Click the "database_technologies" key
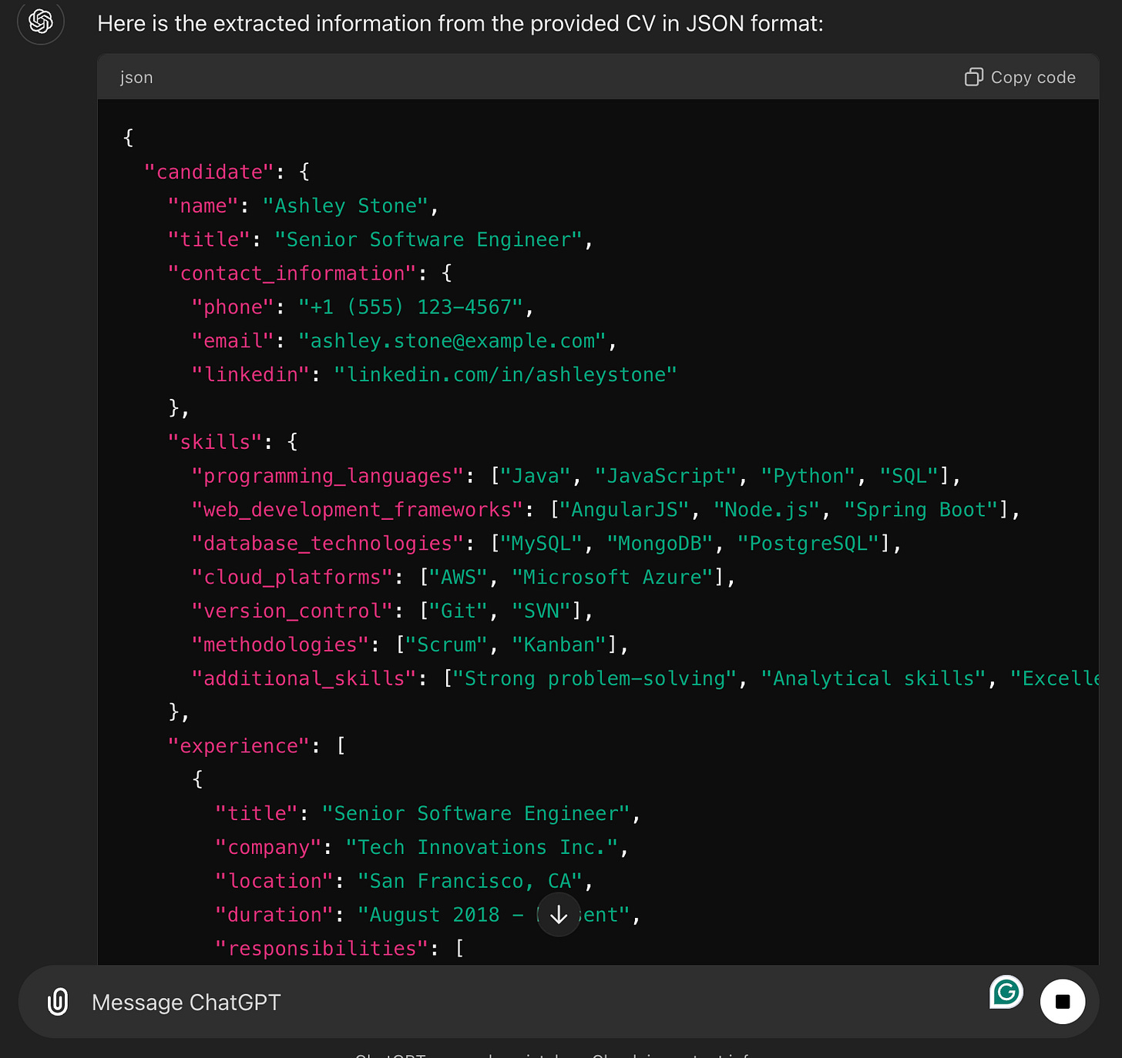The height and width of the screenshot is (1058, 1122). pos(328,544)
